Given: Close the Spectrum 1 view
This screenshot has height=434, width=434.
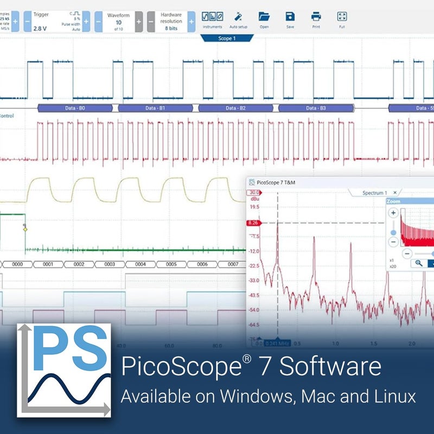Looking at the screenshot, I should [x=394, y=193].
